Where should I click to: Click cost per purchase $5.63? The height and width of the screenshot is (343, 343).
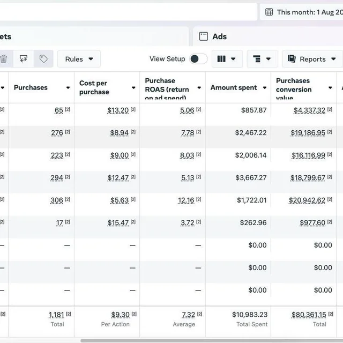pos(120,200)
